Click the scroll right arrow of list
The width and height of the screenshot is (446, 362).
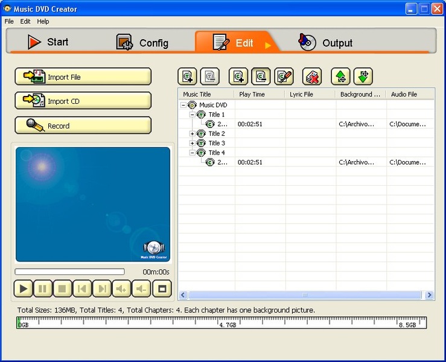pos(429,295)
